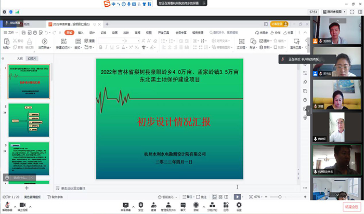Toggle notes pane in status bar
This screenshot has width=364, height=214.
tap(187, 197)
